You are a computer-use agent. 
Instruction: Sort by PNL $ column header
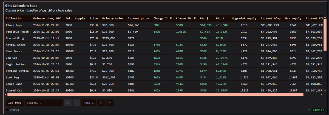[x=204, y=19]
